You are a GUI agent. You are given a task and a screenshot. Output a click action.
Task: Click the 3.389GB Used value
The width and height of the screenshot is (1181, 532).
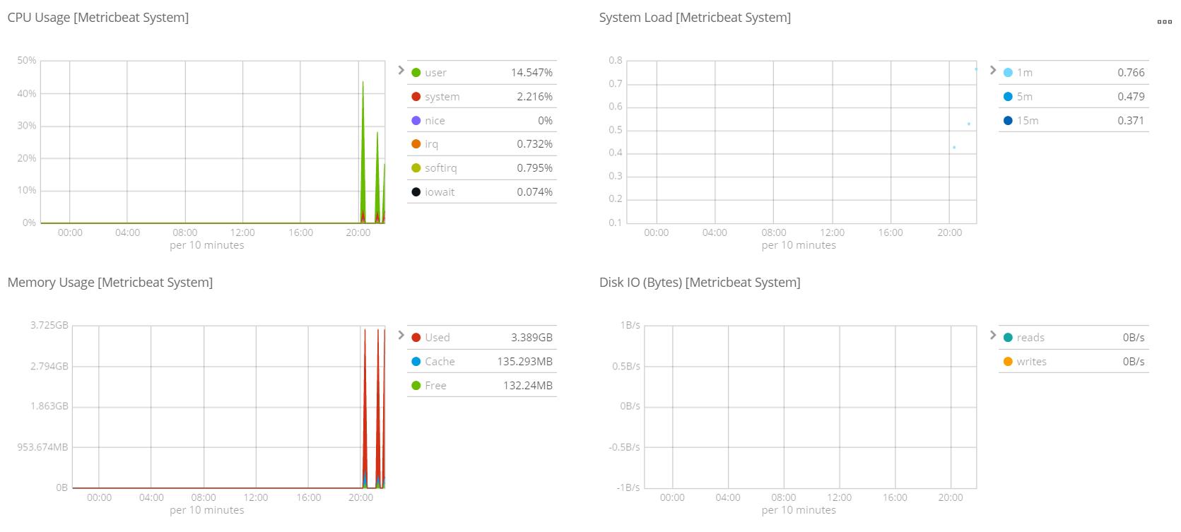[531, 338]
